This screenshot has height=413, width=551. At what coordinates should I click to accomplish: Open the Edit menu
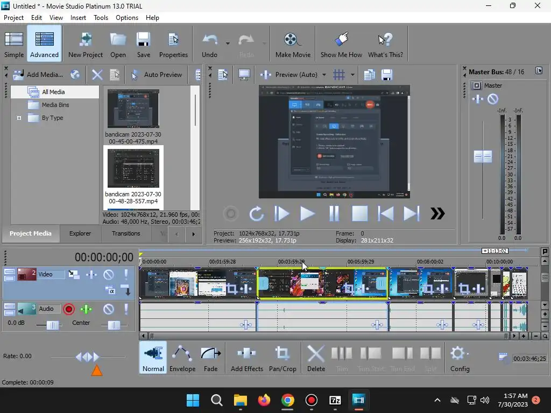37,18
